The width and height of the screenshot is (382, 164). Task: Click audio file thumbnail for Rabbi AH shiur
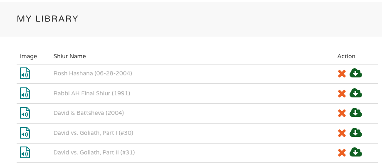pos(25,94)
